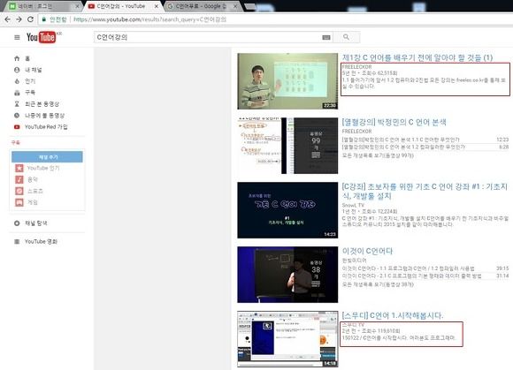Viewport: 513px width, 370px height.
Task: Click the browser back arrow
Action: (x=7, y=19)
